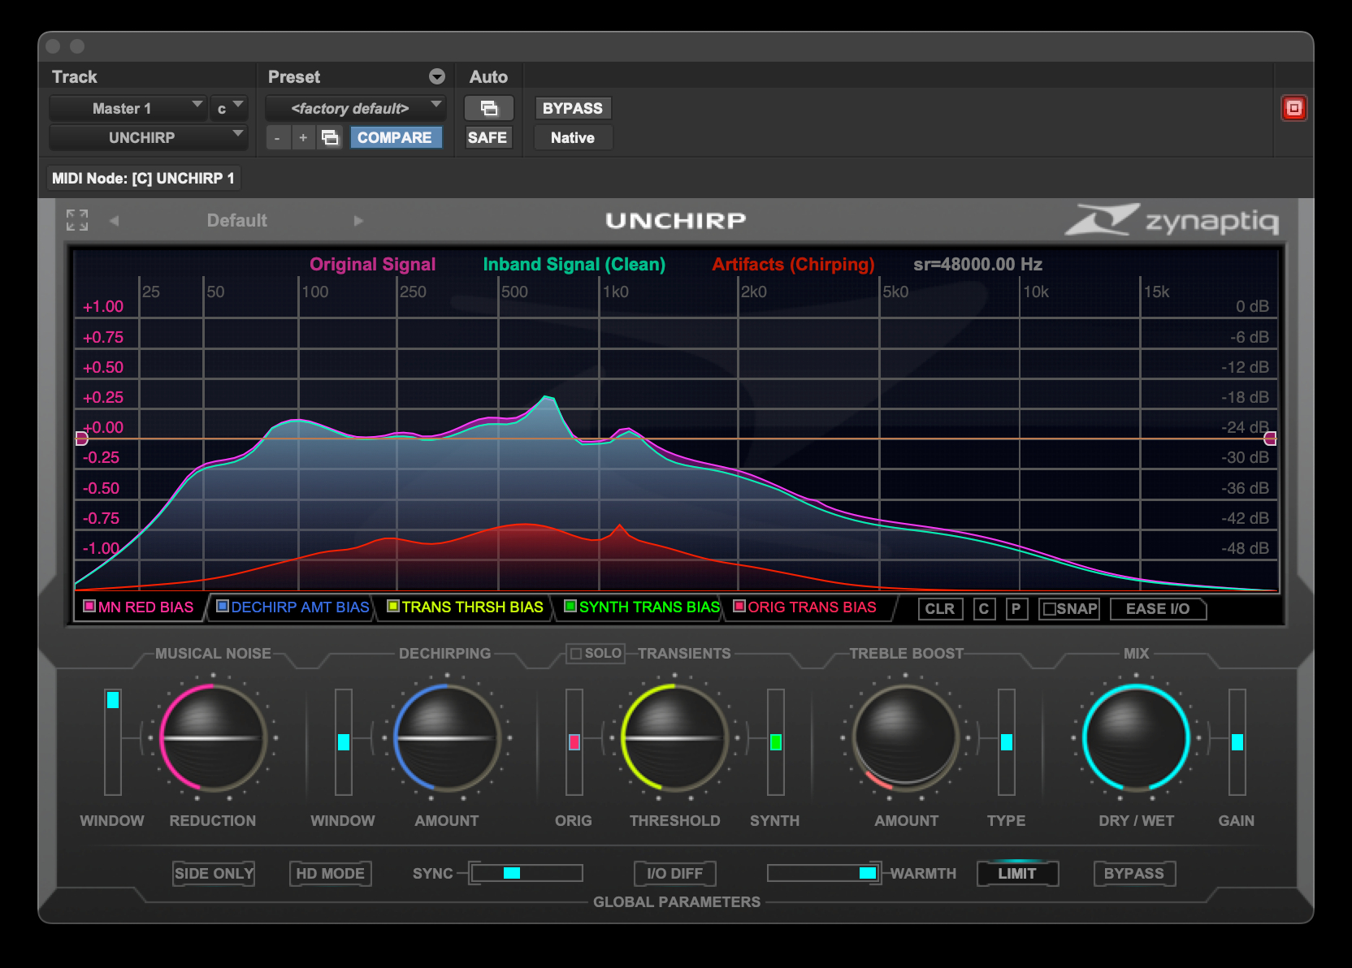Click the fullscreen expand icon
Screen dimensions: 1352x968
click(x=77, y=220)
